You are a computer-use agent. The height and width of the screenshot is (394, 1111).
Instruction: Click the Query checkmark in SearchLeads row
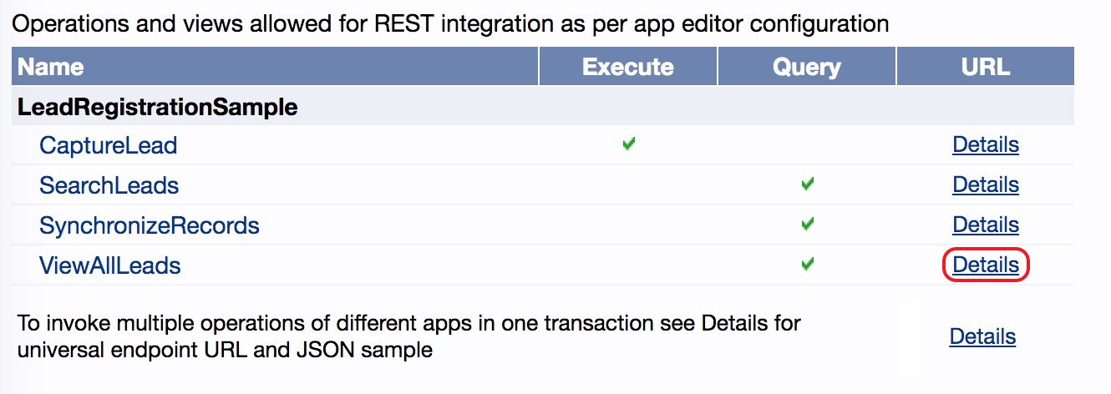[807, 184]
